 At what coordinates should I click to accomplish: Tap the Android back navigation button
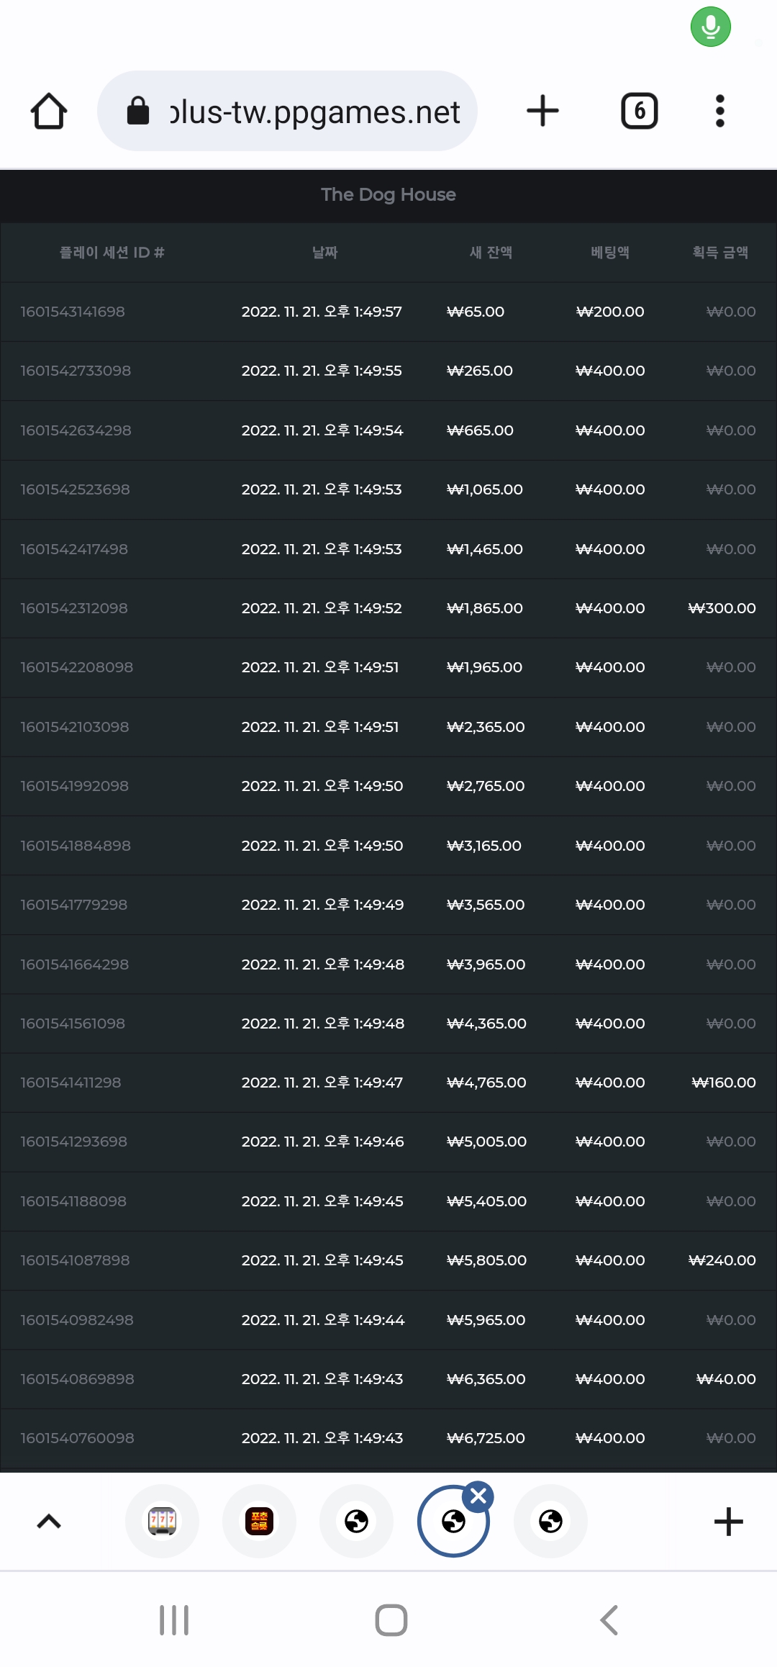[x=609, y=1620]
